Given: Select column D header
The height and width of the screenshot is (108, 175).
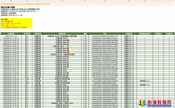Looking at the screenshot, I should click(62, 1).
